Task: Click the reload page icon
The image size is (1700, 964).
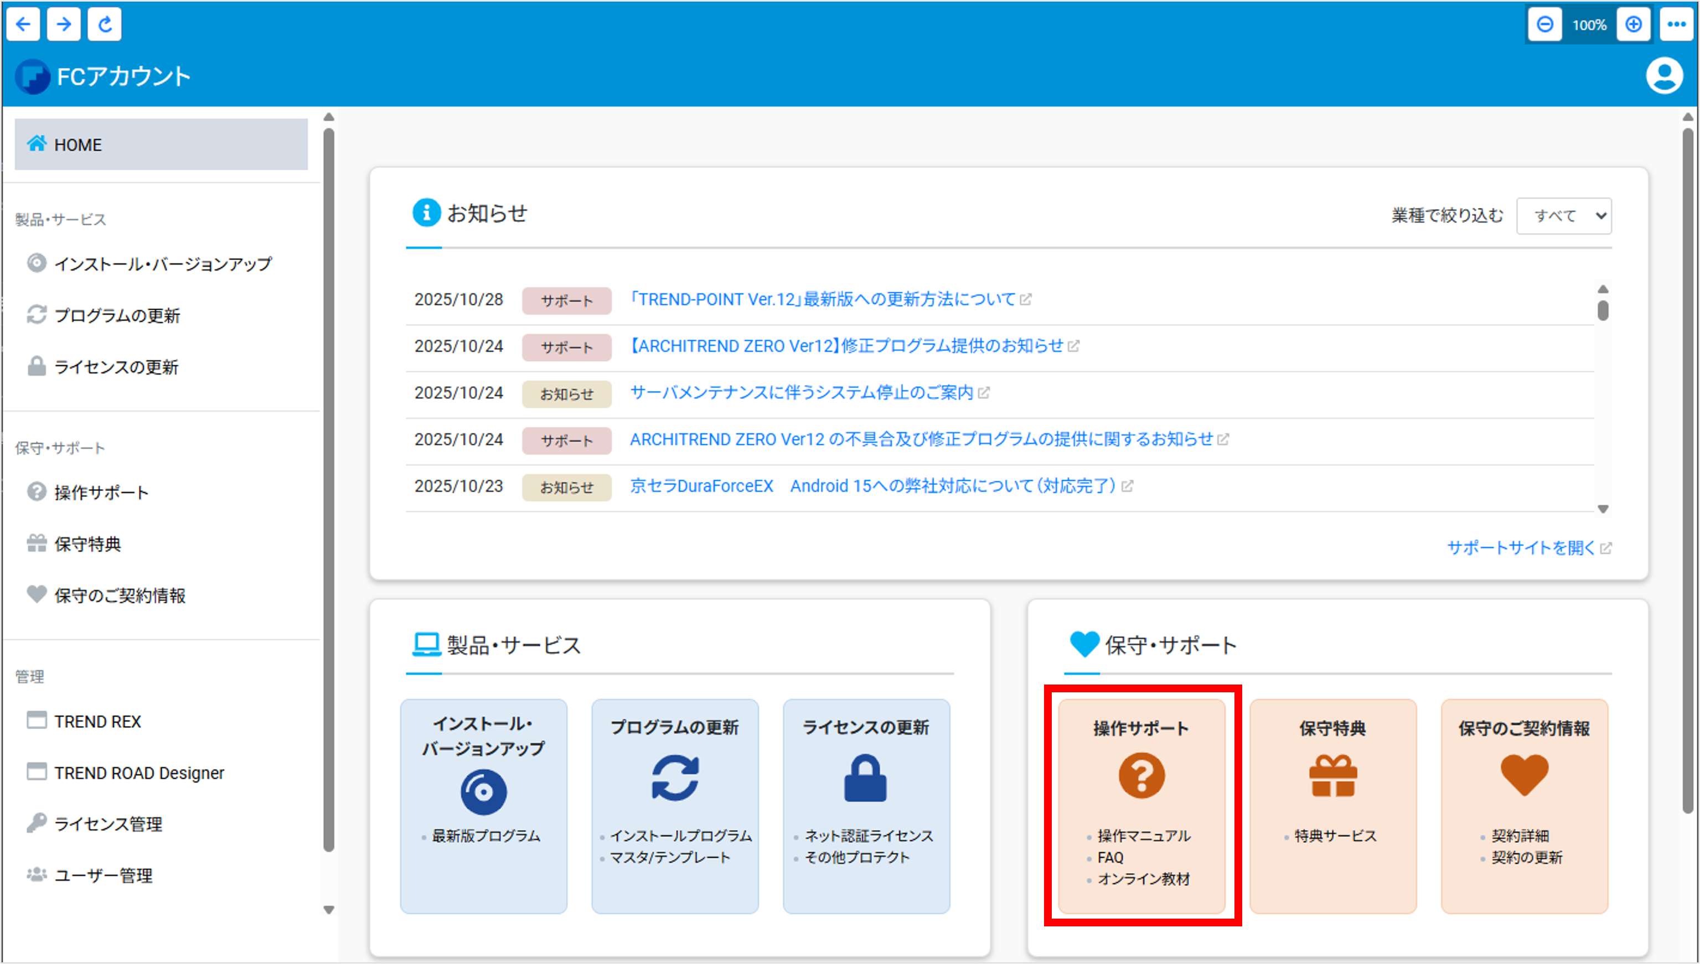Action: tap(105, 24)
